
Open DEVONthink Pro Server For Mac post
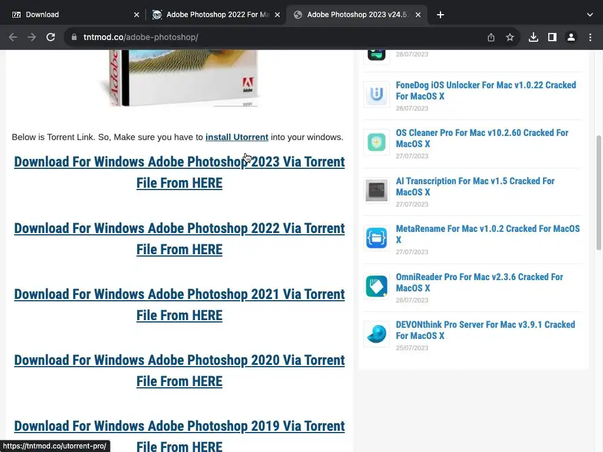pyautogui.click(x=485, y=330)
